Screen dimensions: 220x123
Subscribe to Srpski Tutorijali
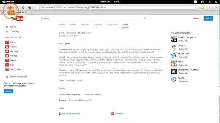[x=183, y=41]
